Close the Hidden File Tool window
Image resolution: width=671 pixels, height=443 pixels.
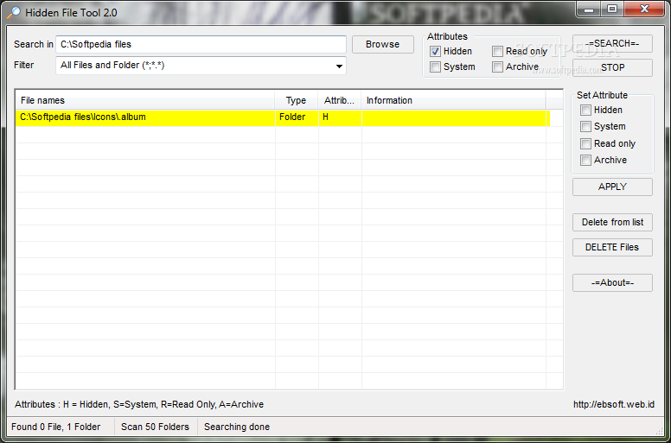point(644,9)
